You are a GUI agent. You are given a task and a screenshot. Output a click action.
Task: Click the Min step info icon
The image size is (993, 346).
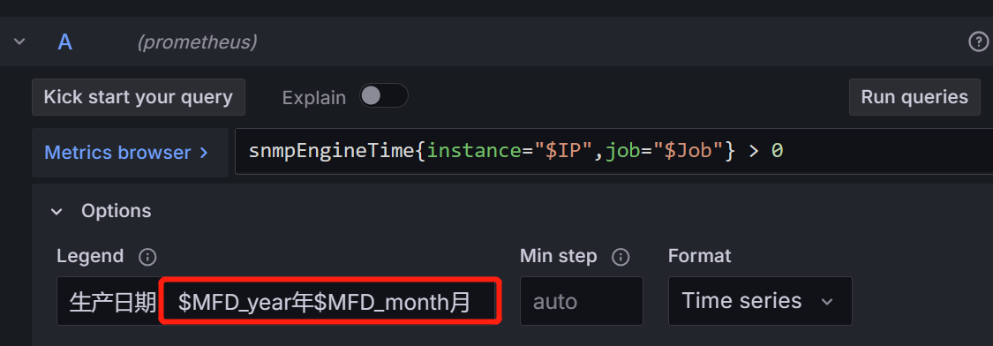click(x=621, y=257)
